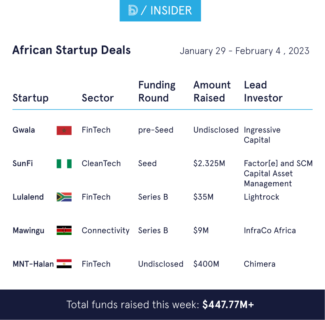Click the Sector column header
The width and height of the screenshot is (325, 320).
[97, 98]
